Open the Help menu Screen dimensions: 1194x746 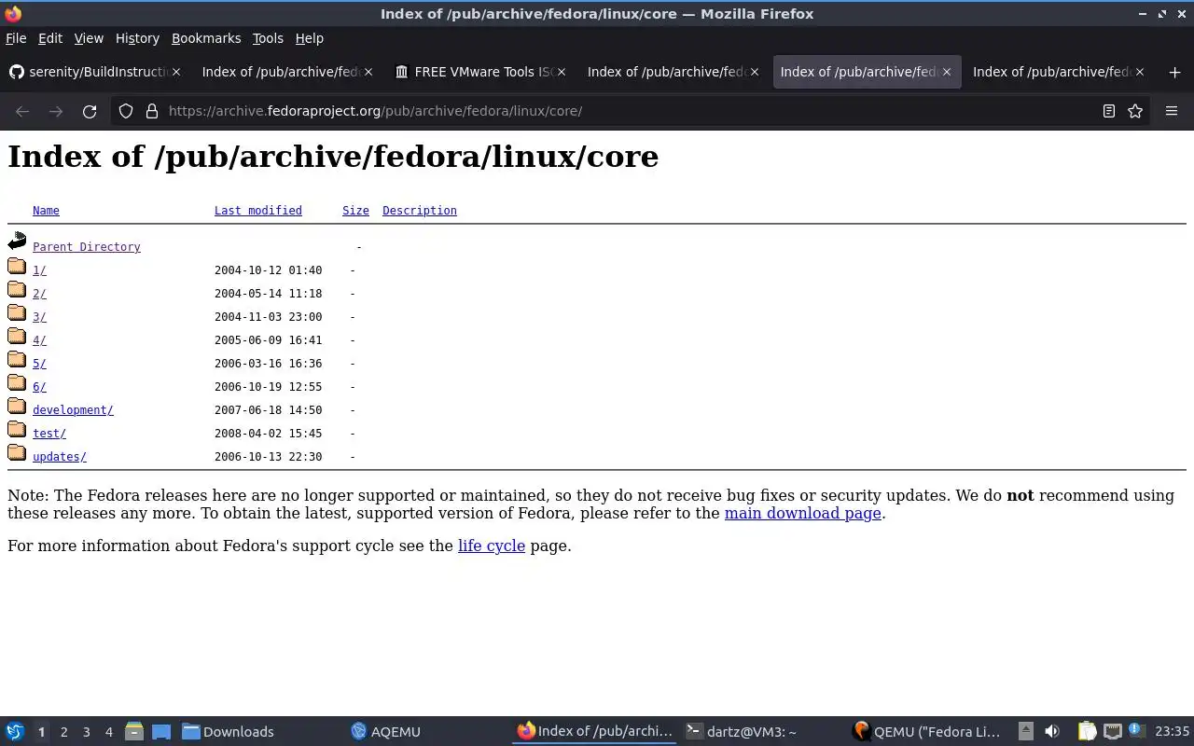pos(310,38)
